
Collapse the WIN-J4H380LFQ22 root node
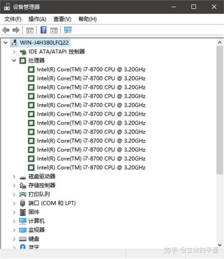click(x=6, y=43)
